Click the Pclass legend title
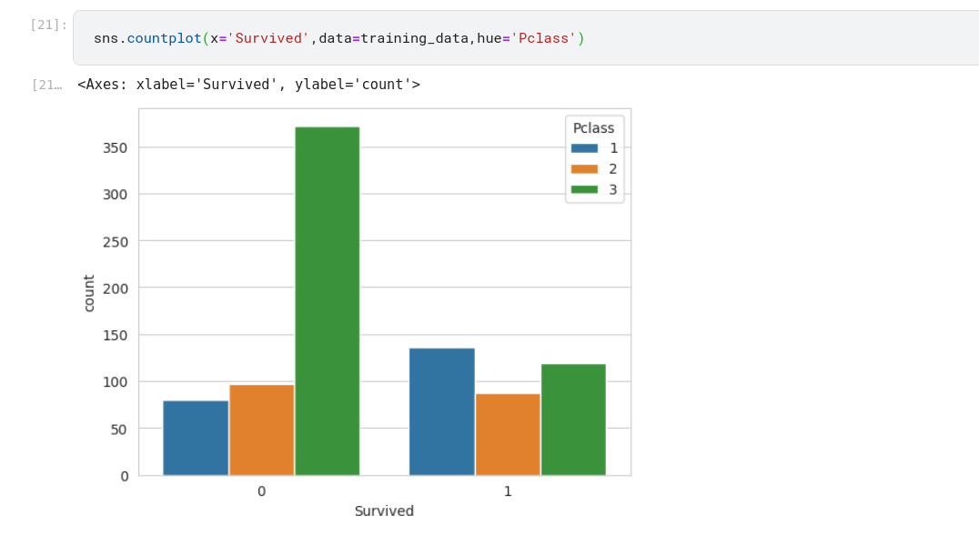The width and height of the screenshot is (979, 546). 593,128
